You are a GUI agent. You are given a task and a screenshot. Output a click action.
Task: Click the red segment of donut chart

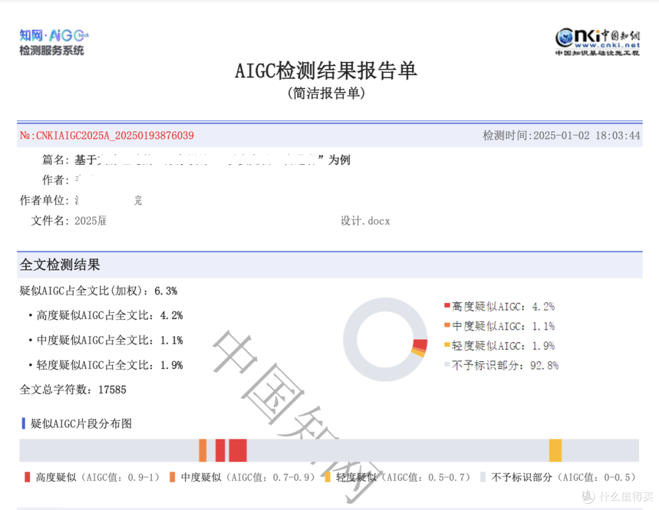tap(420, 345)
